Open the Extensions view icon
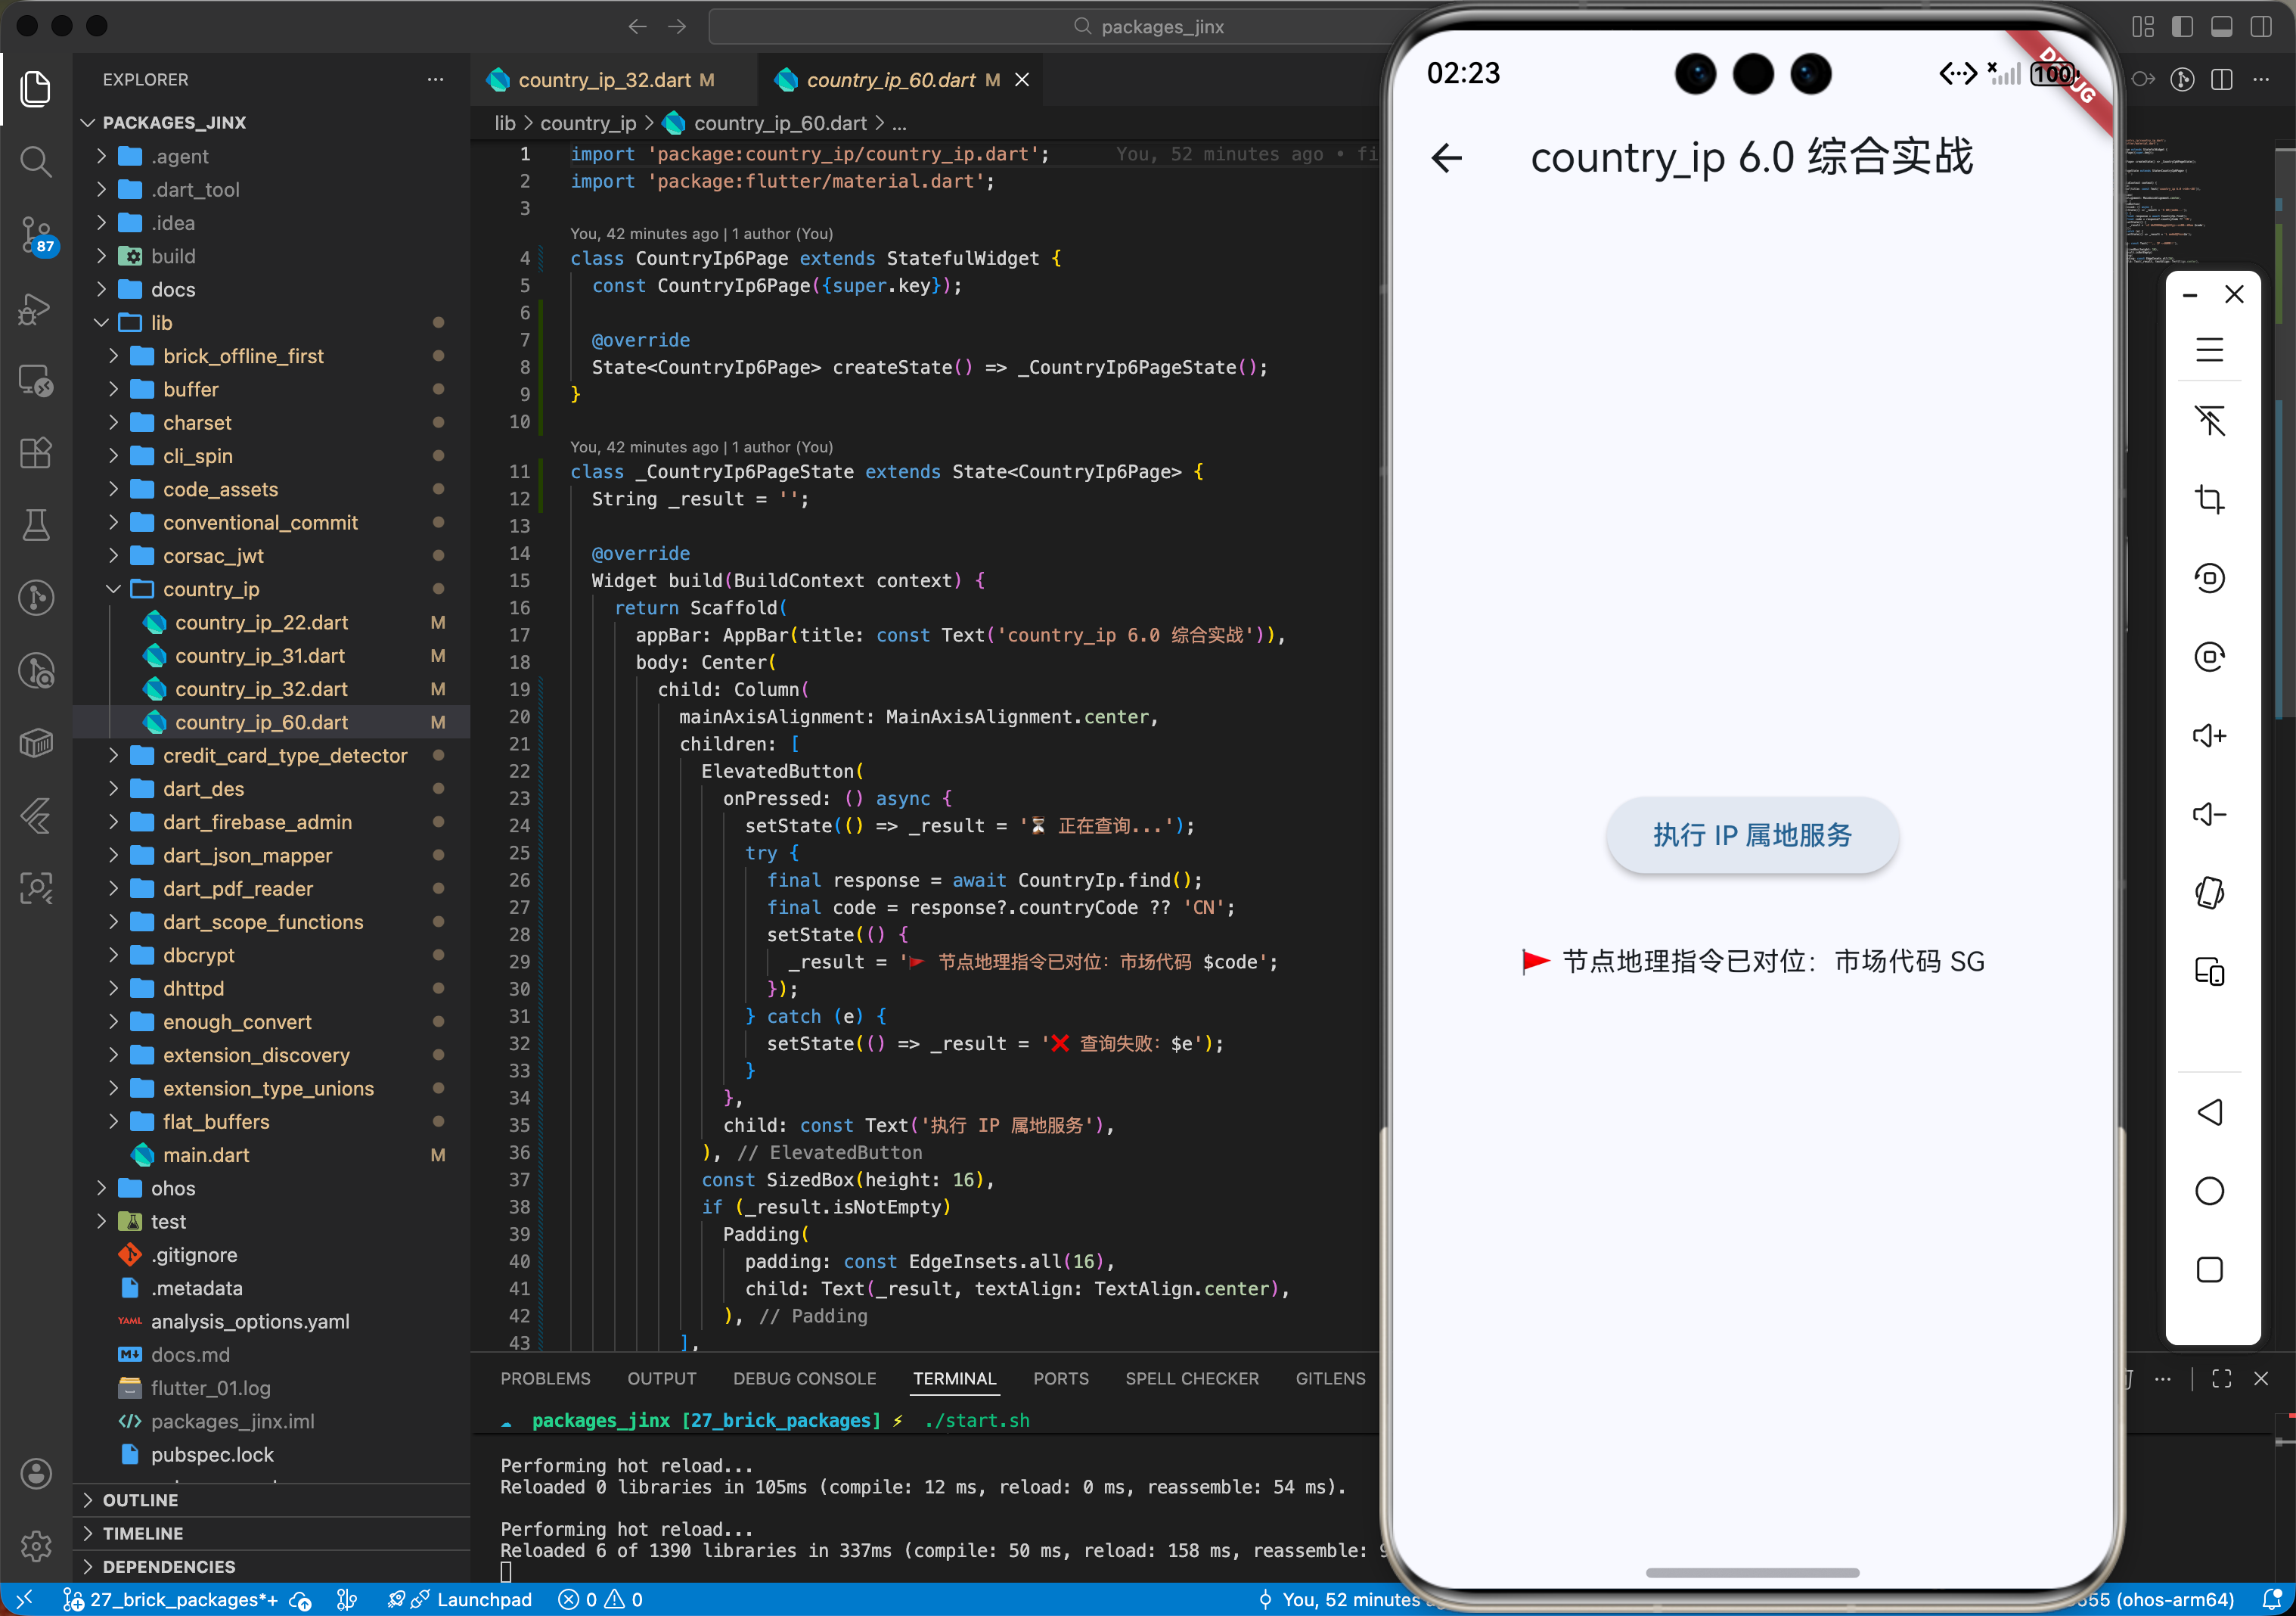This screenshot has height=1616, width=2296. coord(36,453)
